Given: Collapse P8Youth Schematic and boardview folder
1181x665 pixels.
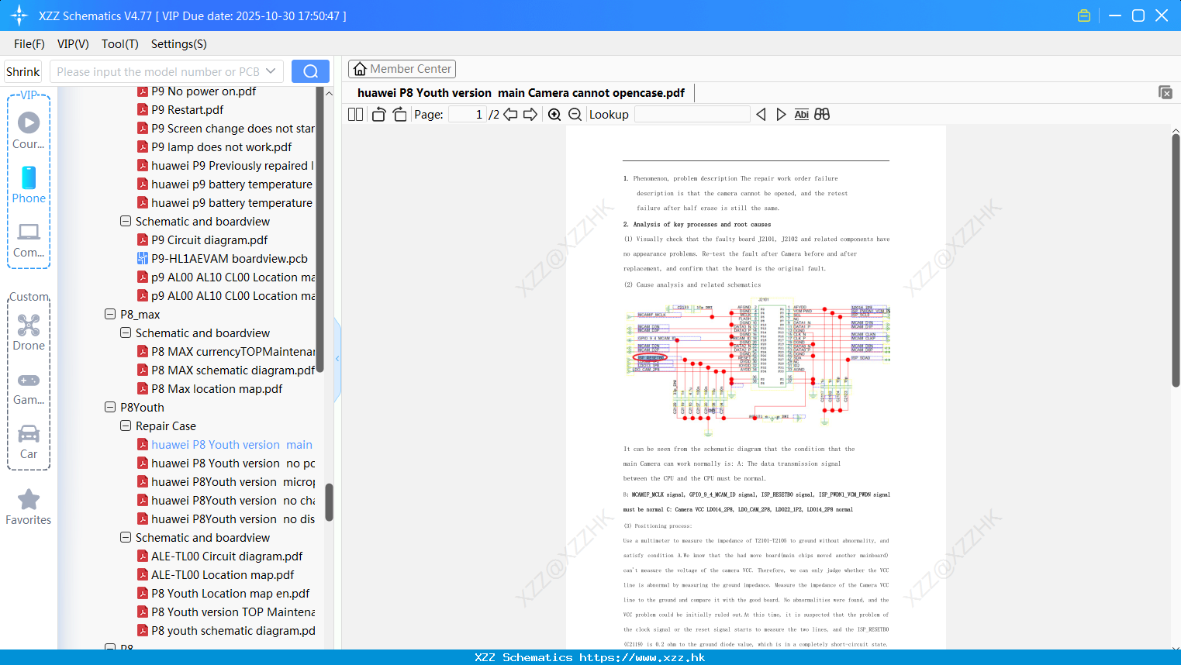Looking at the screenshot, I should click(x=126, y=538).
